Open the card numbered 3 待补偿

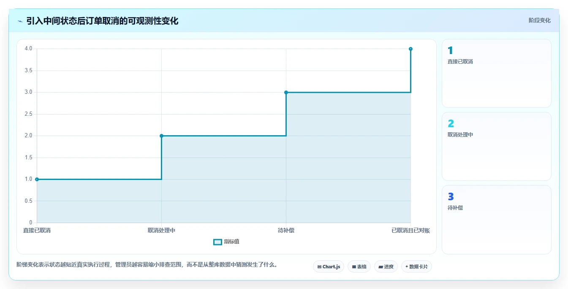(x=496, y=220)
